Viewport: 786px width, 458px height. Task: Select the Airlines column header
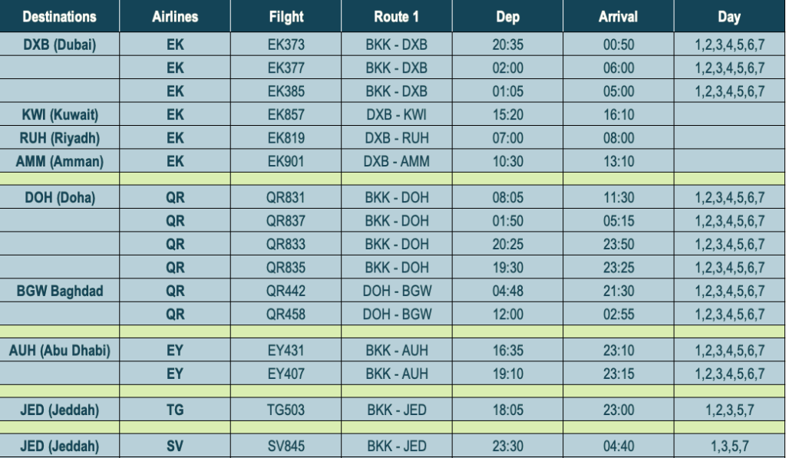coord(175,17)
